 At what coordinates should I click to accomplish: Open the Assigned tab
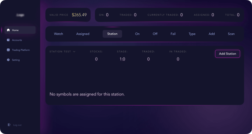83,34
